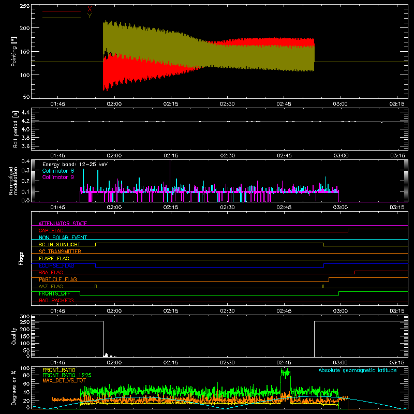Screen dimensions: 414x414
Task: Click the FRONTS_OFF flag label
Action: tap(54, 293)
